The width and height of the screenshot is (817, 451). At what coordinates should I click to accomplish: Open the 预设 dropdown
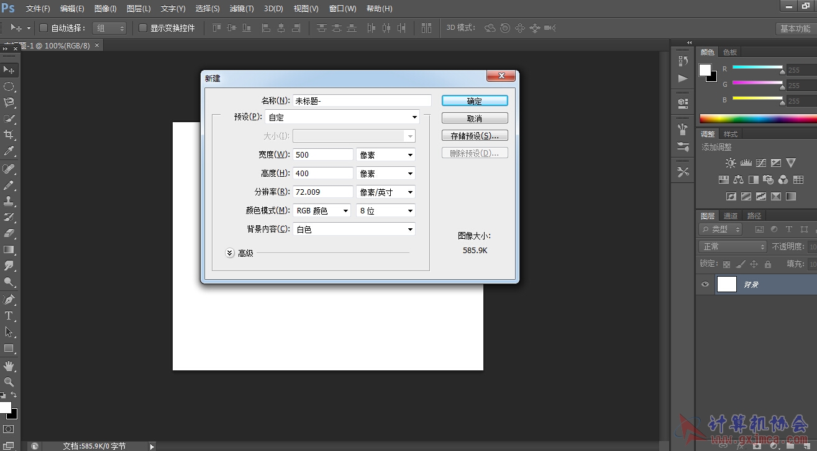(342, 117)
